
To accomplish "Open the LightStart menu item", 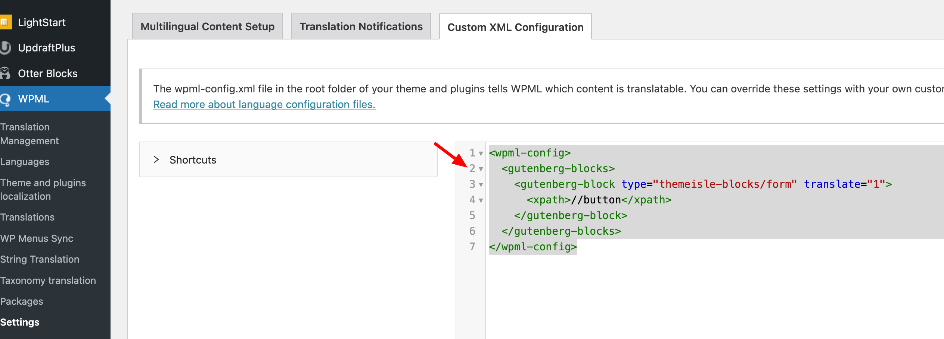I will pos(42,22).
